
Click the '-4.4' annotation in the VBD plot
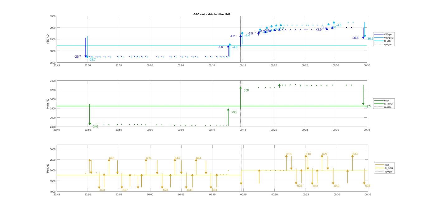click(x=247, y=36)
